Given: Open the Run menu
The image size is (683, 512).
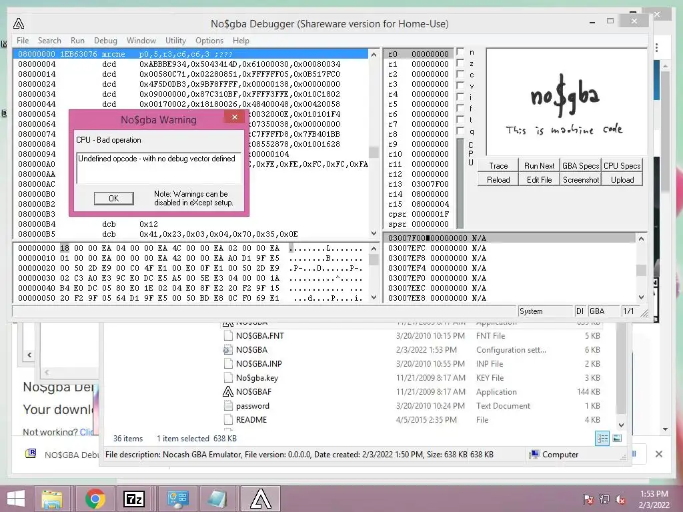Looking at the screenshot, I should point(77,41).
